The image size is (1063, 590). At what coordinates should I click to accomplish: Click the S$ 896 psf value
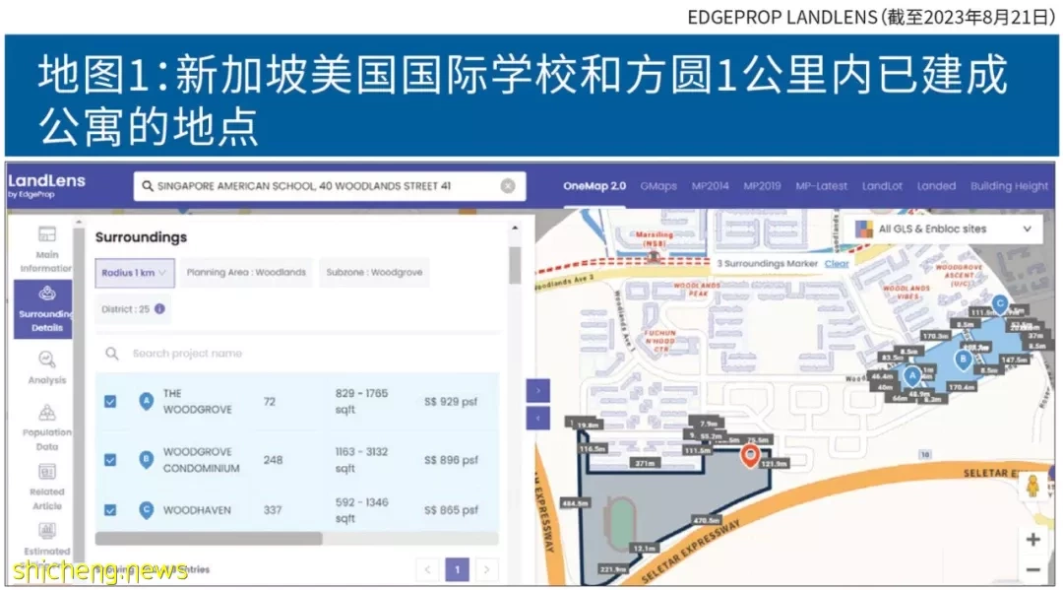(451, 460)
